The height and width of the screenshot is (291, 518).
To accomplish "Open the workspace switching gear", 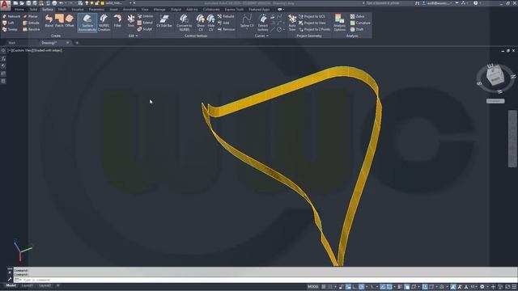I will point(482,287).
